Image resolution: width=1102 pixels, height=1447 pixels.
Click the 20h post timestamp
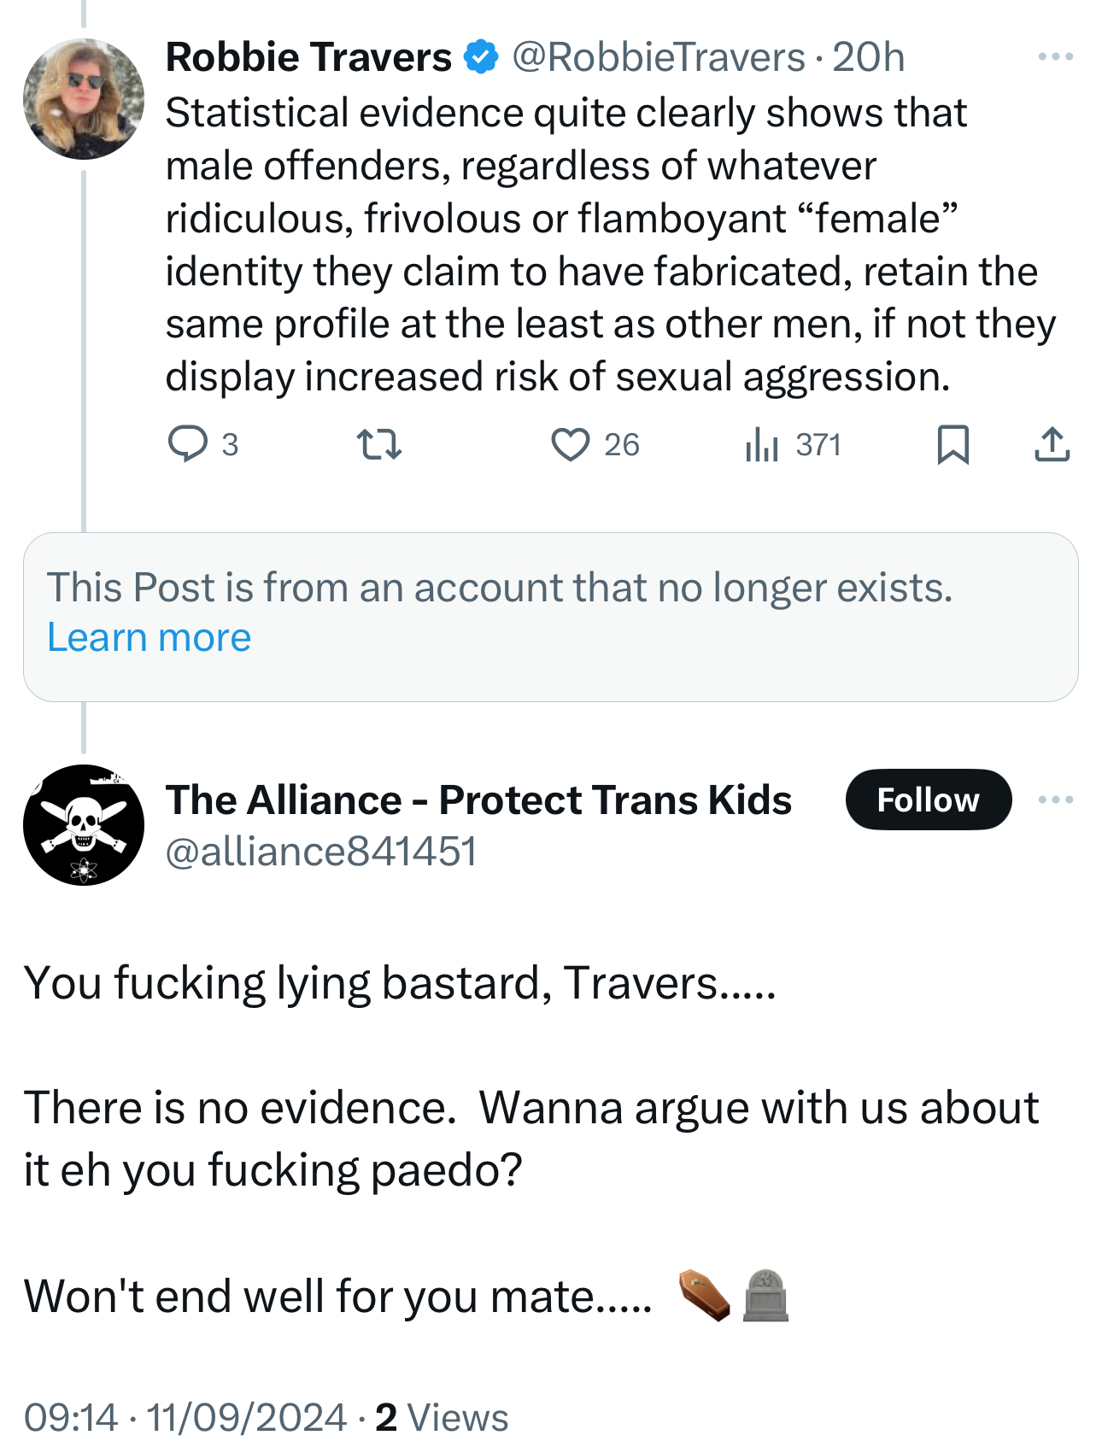[868, 57]
